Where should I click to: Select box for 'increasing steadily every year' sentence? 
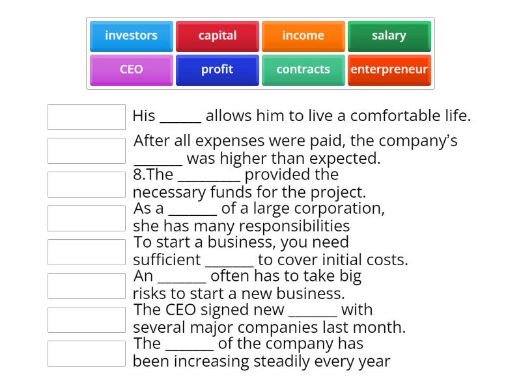87,354
